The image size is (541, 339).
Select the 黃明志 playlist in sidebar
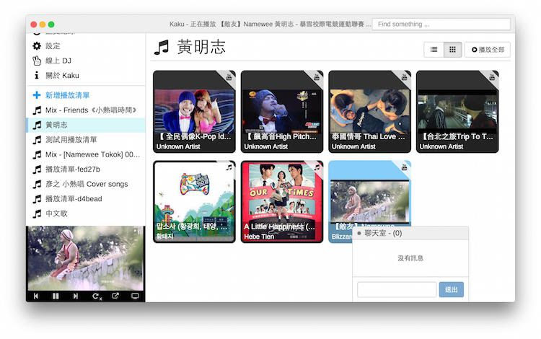click(86, 125)
